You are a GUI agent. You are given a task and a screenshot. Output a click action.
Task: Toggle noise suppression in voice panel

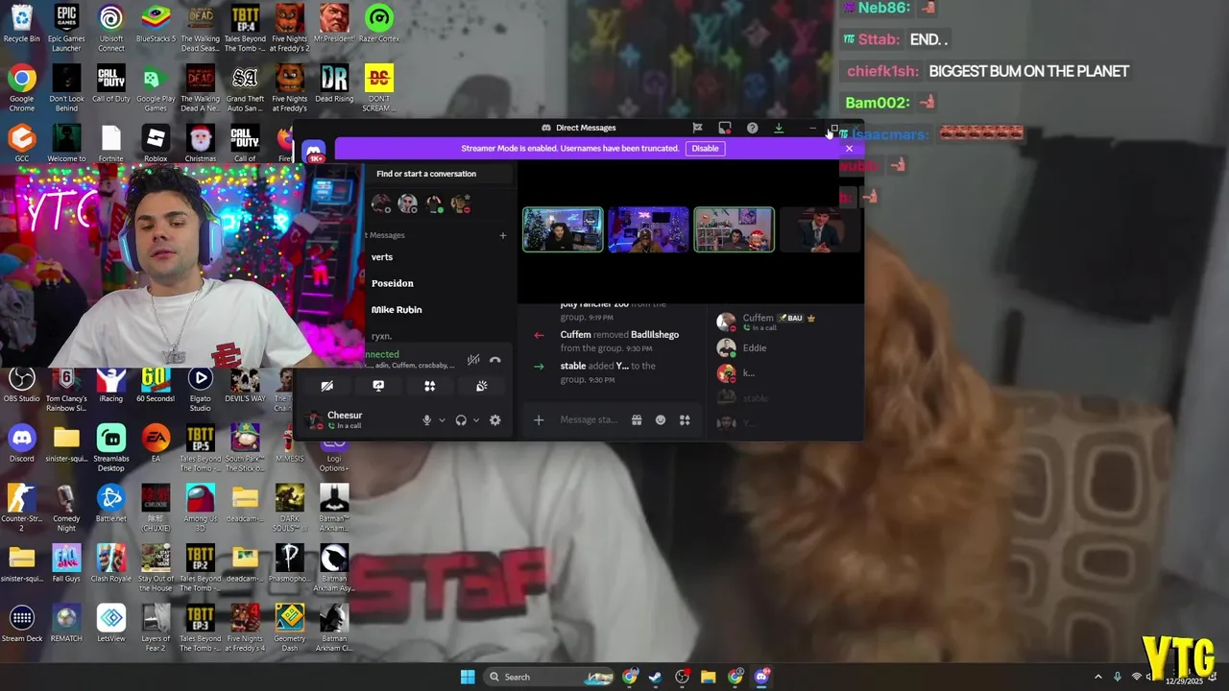(472, 360)
